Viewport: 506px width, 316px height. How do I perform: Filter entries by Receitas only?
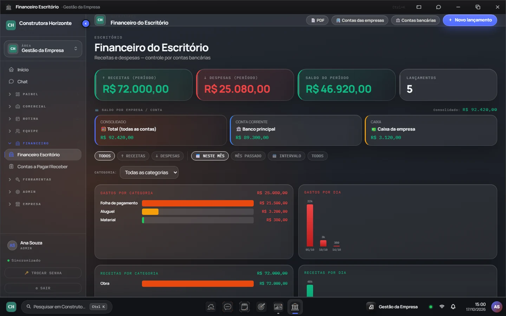133,156
